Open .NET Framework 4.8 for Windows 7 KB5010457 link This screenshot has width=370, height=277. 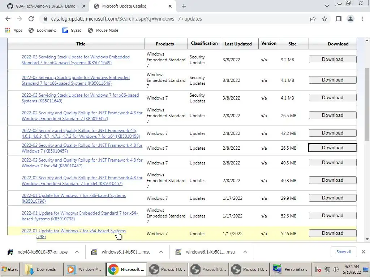pos(82,148)
